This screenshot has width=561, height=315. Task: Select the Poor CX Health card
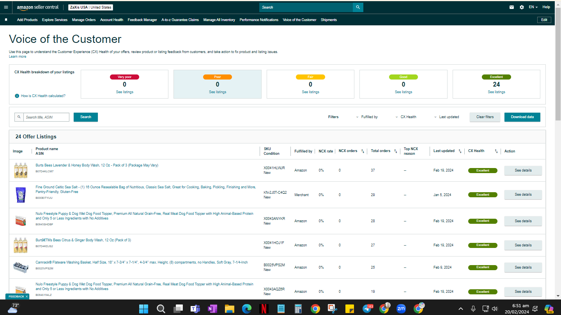(x=218, y=84)
